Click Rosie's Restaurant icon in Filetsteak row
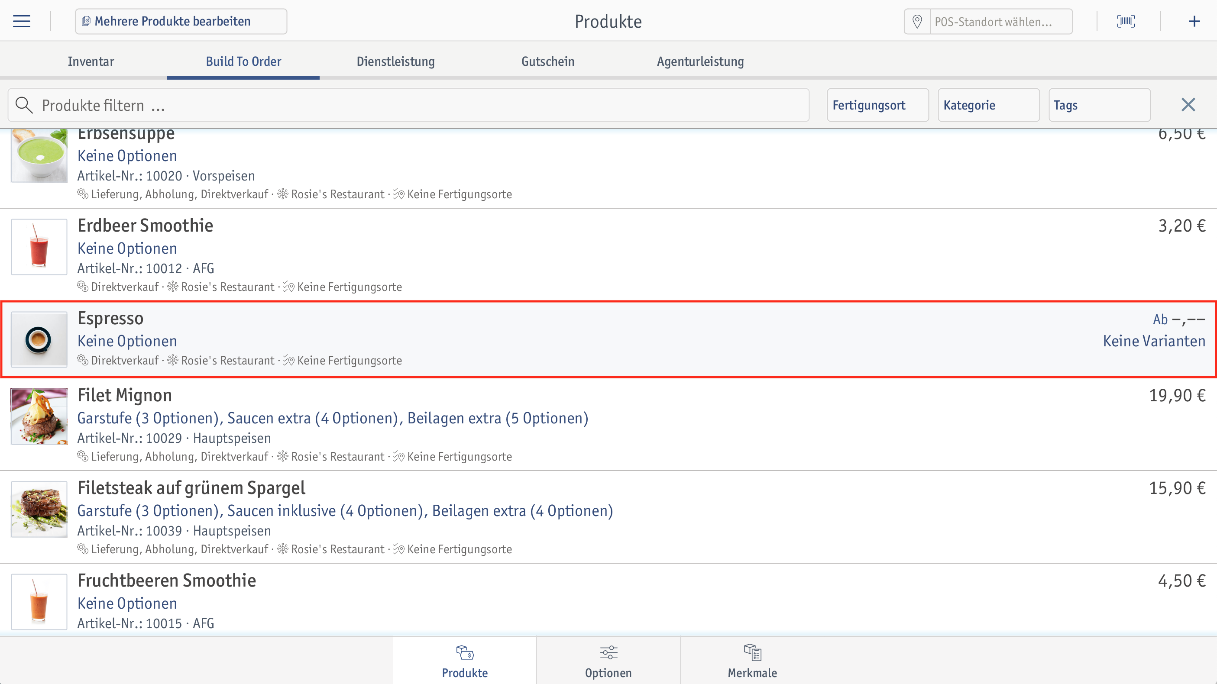Image resolution: width=1217 pixels, height=684 pixels. pos(283,548)
